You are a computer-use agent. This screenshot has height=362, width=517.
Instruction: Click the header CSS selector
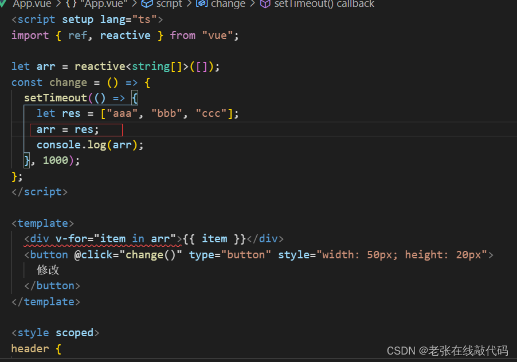point(30,349)
